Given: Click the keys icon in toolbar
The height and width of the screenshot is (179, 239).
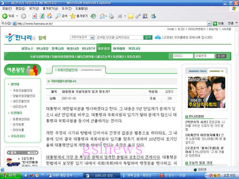Looking at the screenshot, I should 138,16.
